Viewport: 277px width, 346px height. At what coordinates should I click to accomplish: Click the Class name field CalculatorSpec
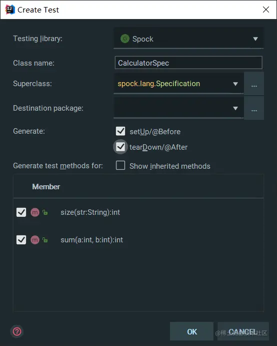pos(188,63)
